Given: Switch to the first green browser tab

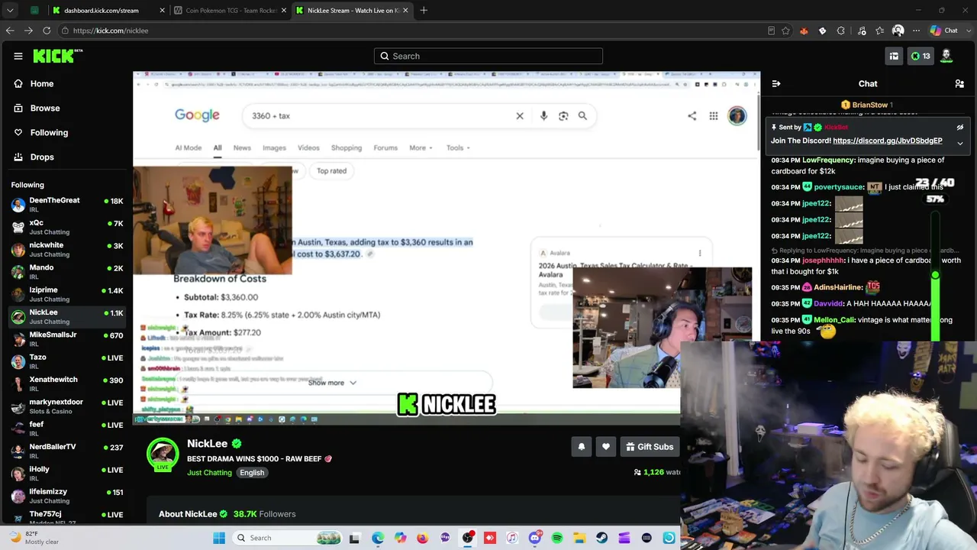Looking at the screenshot, I should tap(34, 11).
